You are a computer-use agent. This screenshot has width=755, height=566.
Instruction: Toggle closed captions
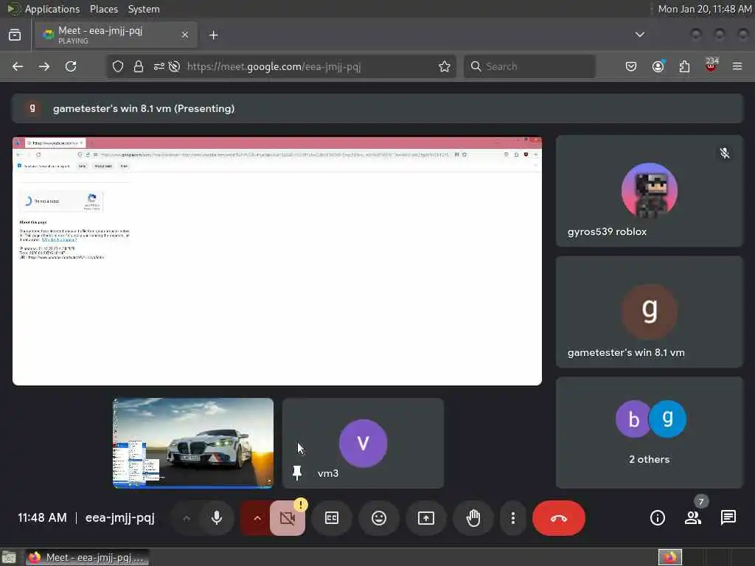[x=332, y=518]
